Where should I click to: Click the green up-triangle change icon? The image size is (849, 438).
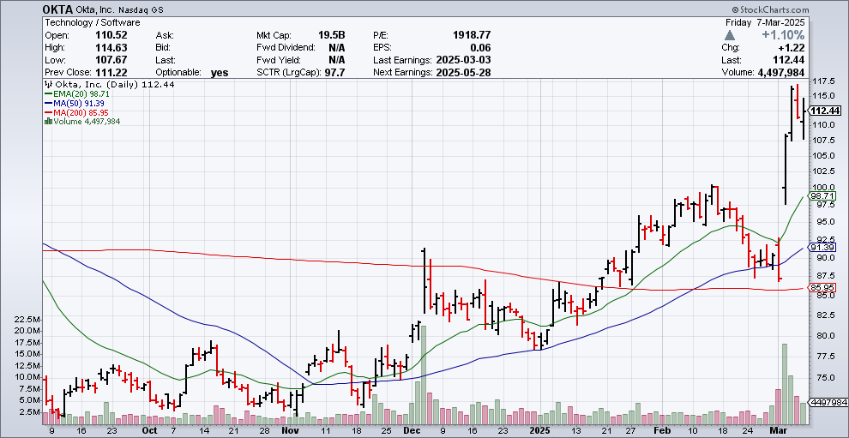coord(729,35)
